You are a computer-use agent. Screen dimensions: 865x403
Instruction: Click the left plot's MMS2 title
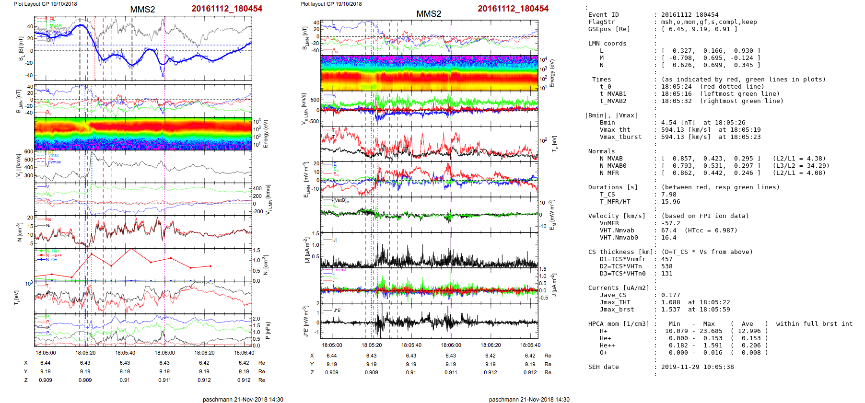coord(142,10)
